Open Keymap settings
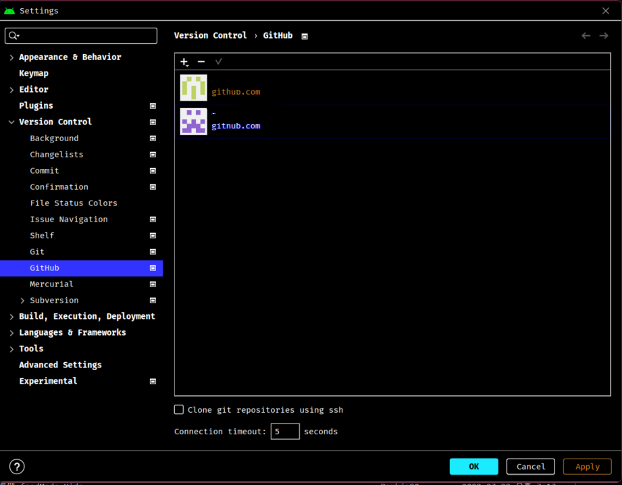622x485 pixels. click(34, 74)
